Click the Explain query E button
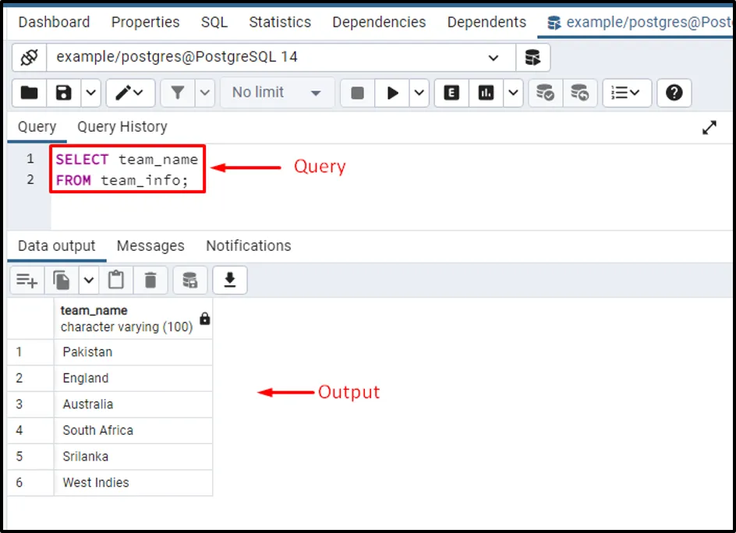 [x=451, y=93]
